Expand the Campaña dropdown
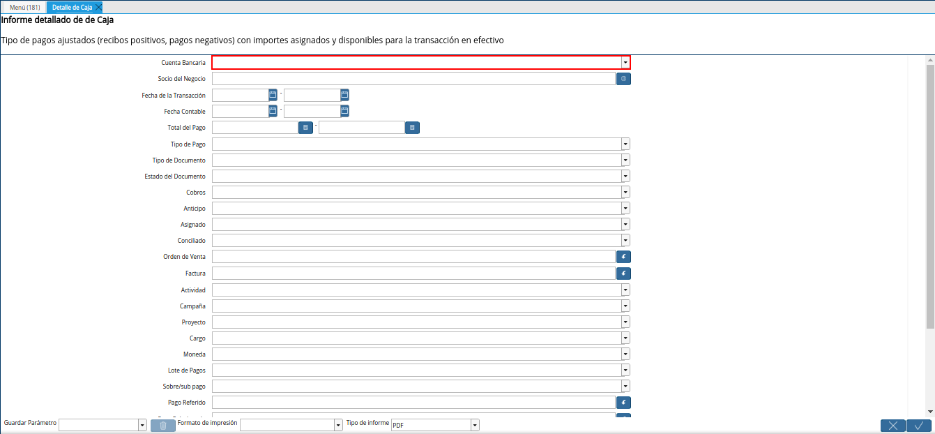Screen dimensions: 935x434 625,306
